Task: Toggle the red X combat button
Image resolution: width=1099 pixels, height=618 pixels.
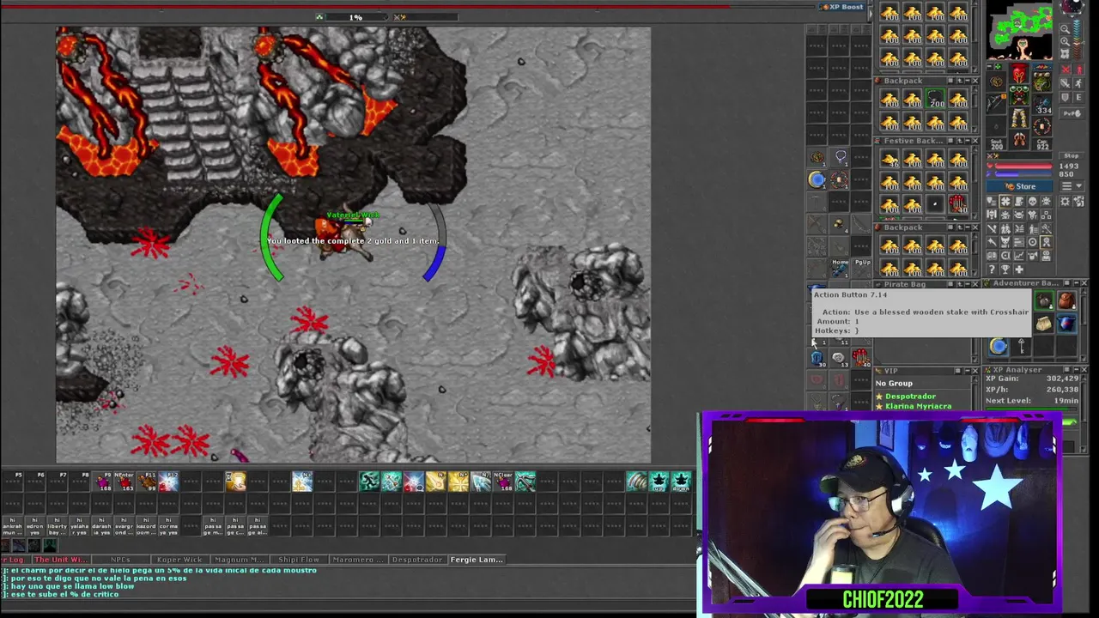Action: [x=1066, y=70]
